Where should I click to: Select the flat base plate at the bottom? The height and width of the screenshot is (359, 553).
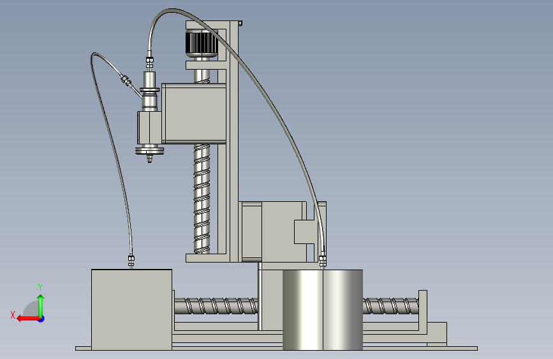tap(276, 348)
